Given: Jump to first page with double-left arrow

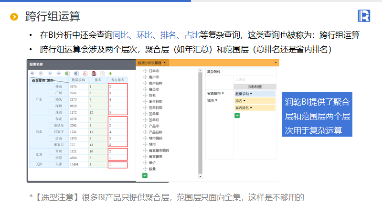Looking at the screenshot, I should [32, 74].
